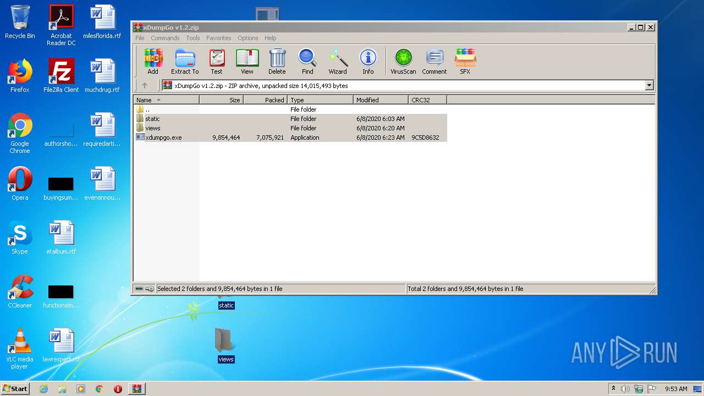Select the CCleaner desktop icon
Image resolution: width=704 pixels, height=396 pixels.
coord(20,291)
